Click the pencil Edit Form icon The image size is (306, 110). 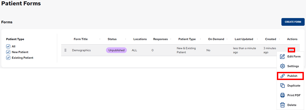tap(282, 56)
